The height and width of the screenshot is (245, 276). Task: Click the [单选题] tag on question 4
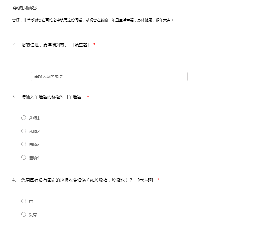coord(145,180)
